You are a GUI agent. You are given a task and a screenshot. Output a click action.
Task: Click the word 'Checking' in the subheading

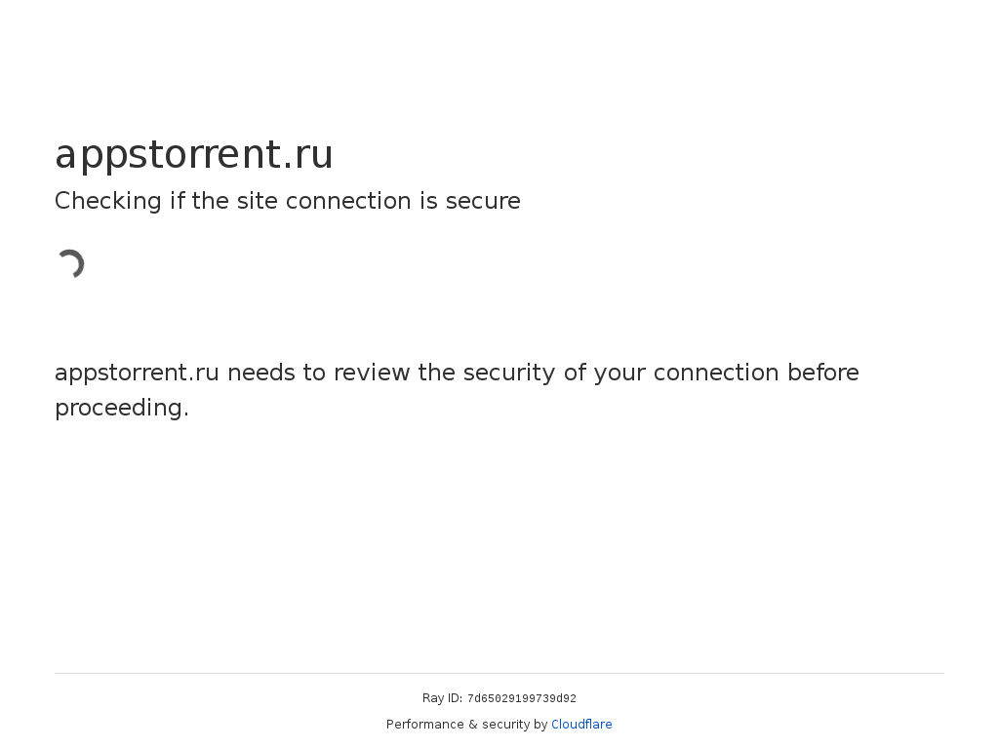coord(108,201)
